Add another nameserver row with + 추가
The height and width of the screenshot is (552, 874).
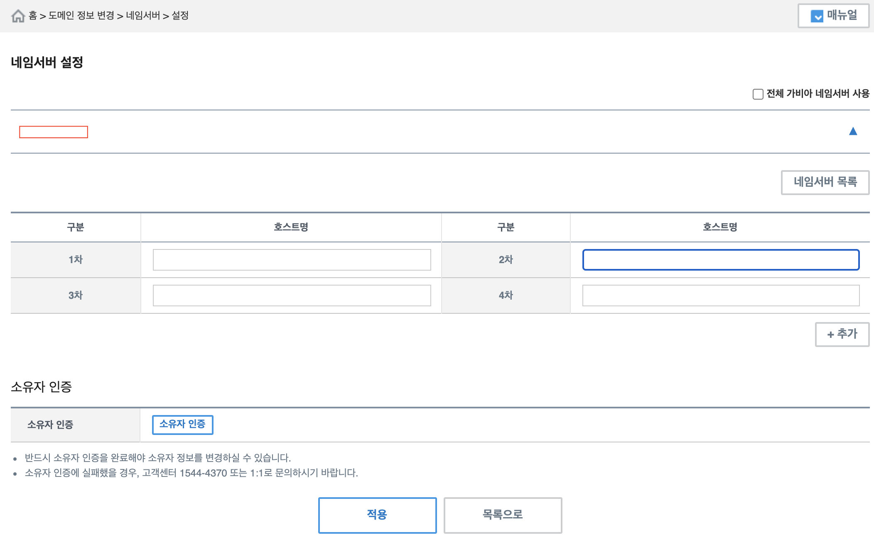click(x=842, y=334)
